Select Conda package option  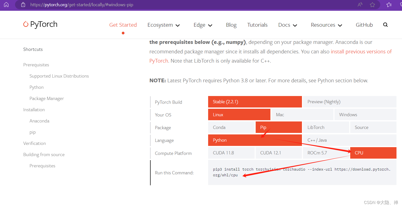[231, 127]
